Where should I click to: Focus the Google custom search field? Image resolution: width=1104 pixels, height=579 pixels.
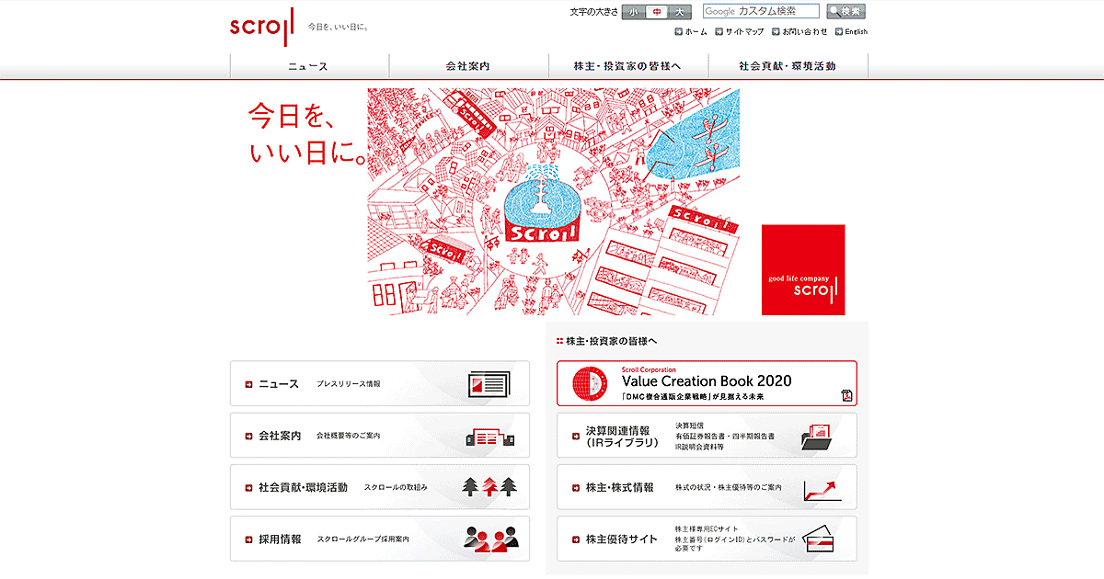pyautogui.click(x=761, y=12)
